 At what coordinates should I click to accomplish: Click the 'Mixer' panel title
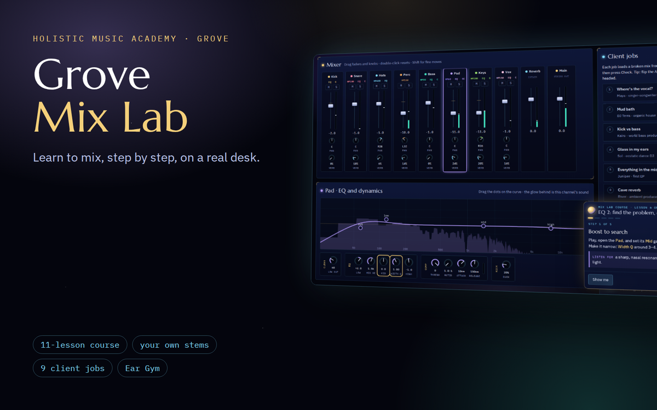coord(333,65)
